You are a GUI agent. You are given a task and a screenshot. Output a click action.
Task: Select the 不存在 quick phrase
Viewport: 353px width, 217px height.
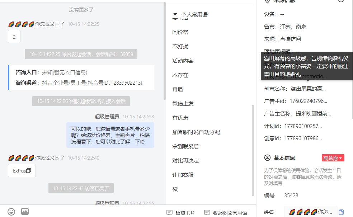pyautogui.click(x=180, y=75)
